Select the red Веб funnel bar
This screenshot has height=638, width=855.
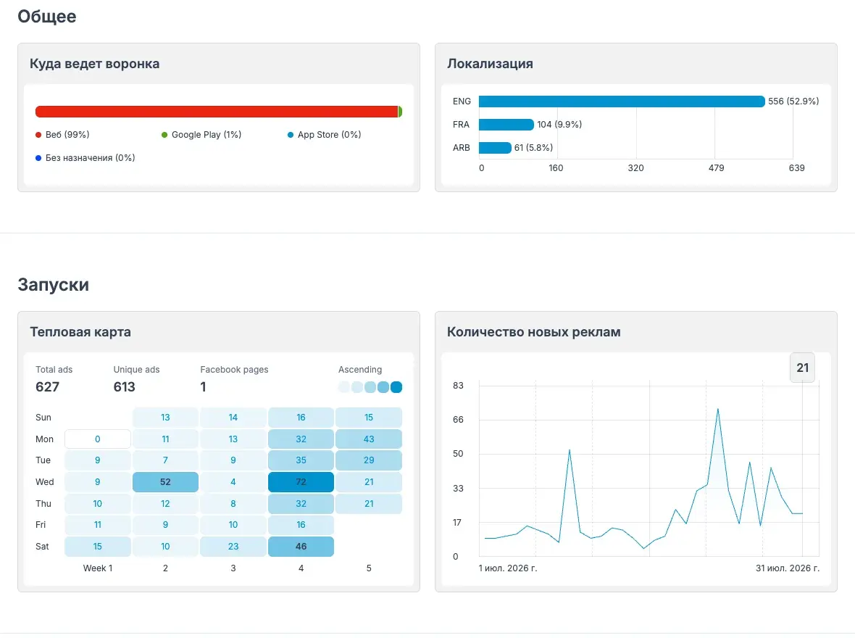pos(217,112)
